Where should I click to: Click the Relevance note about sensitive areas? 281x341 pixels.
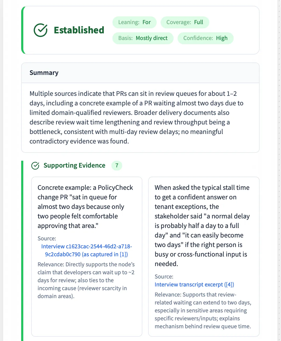(x=203, y=311)
